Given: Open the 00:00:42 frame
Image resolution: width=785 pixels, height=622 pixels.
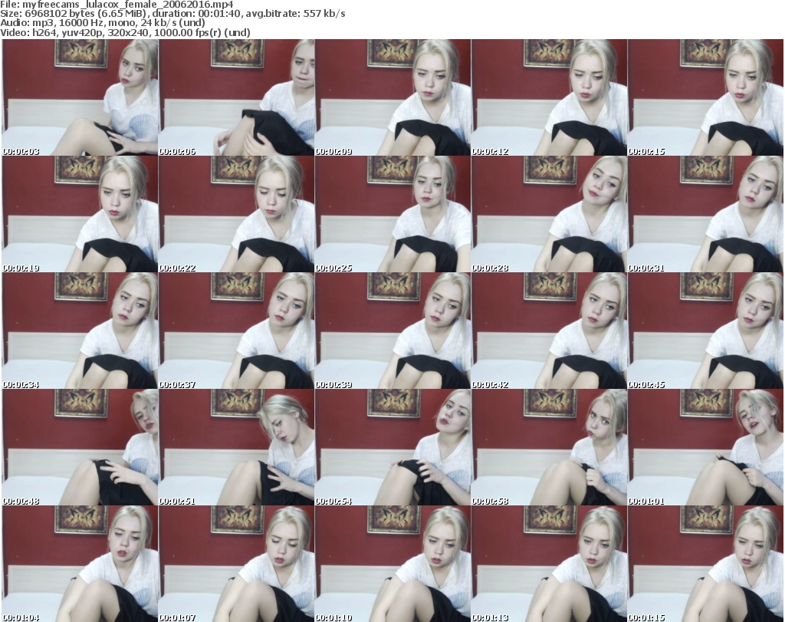Looking at the screenshot, I should (549, 331).
